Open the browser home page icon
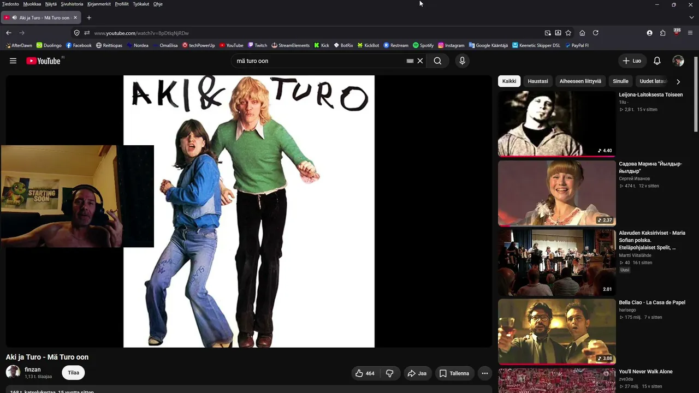This screenshot has height=393, width=699. click(582, 33)
